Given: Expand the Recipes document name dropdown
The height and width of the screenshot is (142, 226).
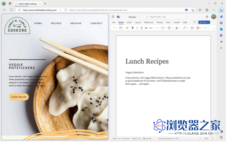Looking at the screenshot, I should pos(139,17).
